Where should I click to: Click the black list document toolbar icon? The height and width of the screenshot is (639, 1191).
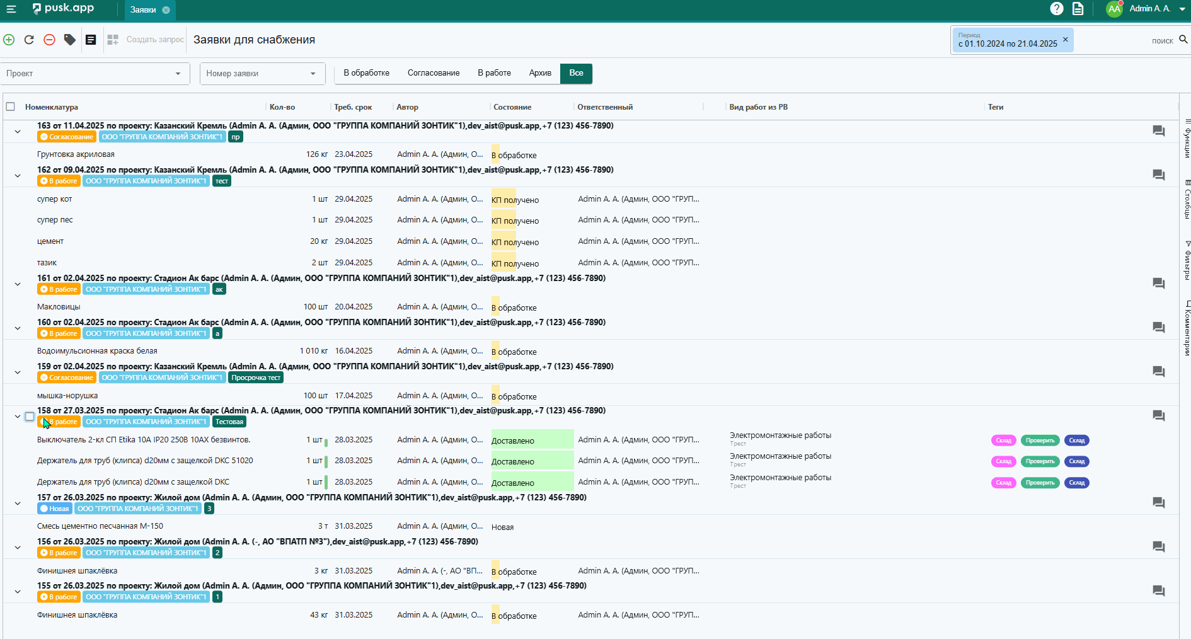[91, 40]
